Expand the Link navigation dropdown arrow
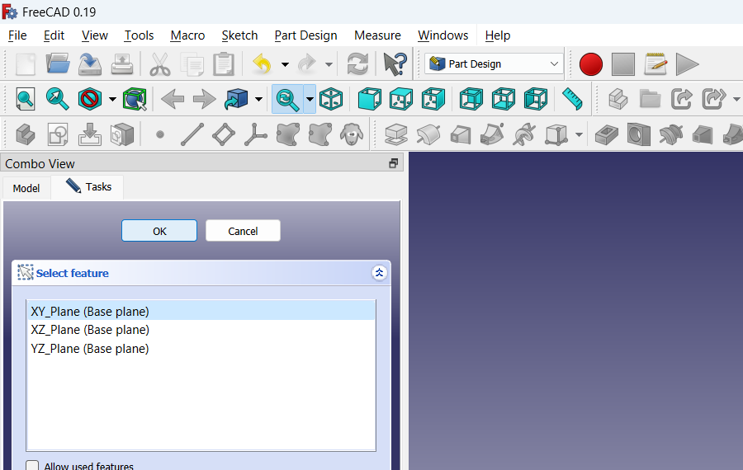 [258, 100]
